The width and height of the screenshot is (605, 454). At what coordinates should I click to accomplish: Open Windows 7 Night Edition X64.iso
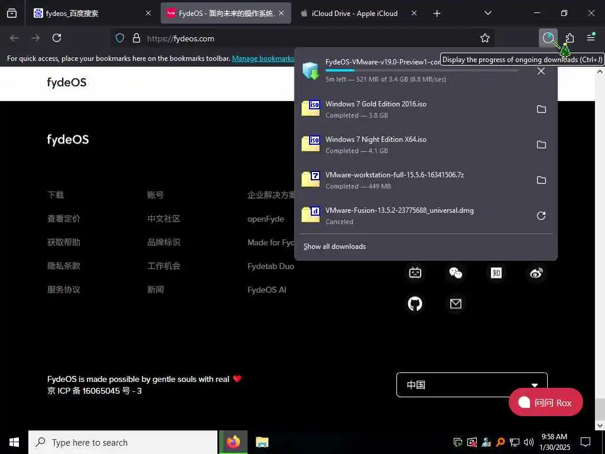[x=413, y=145]
